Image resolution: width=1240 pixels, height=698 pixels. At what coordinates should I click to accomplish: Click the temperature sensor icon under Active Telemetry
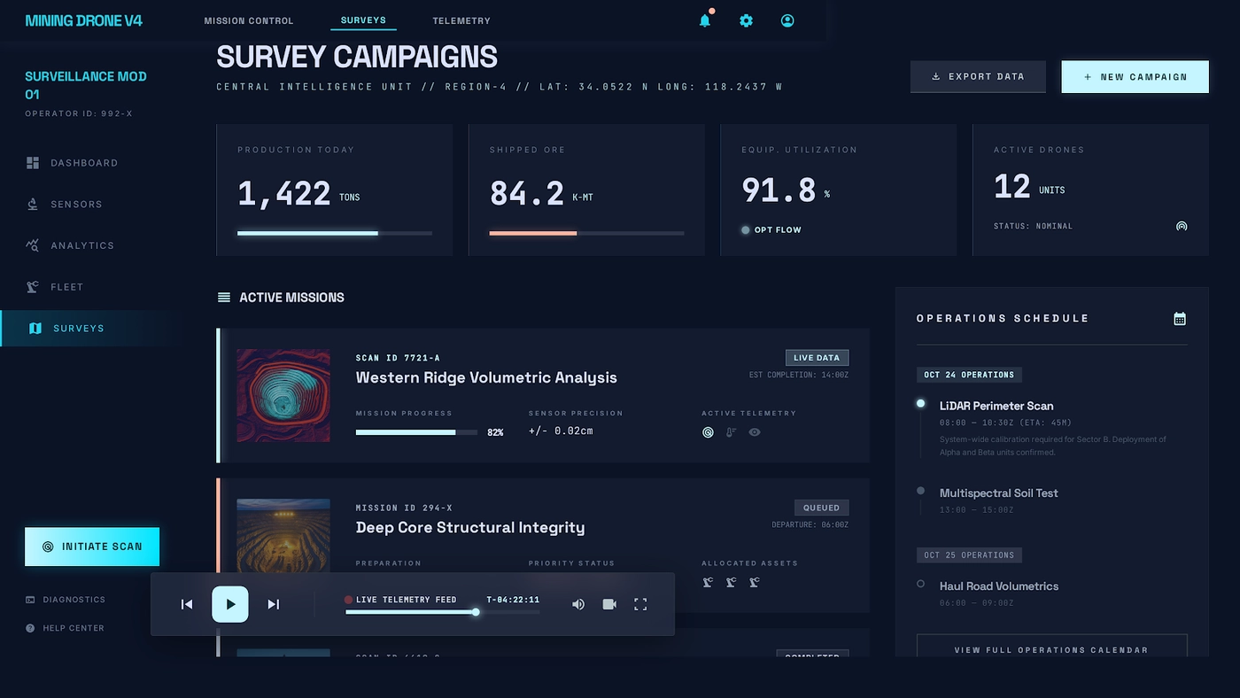click(731, 432)
